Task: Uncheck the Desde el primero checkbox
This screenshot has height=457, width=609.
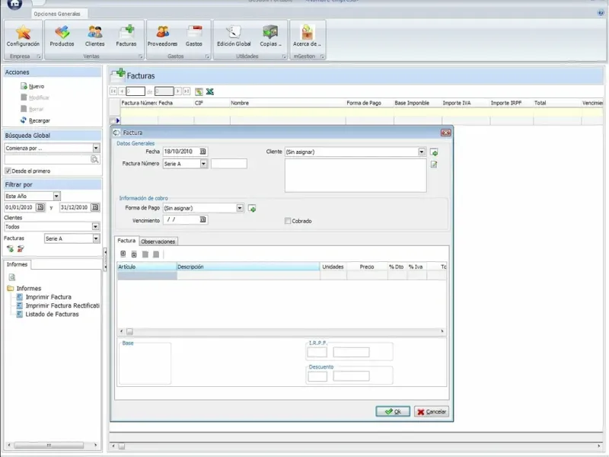Action: coord(8,171)
